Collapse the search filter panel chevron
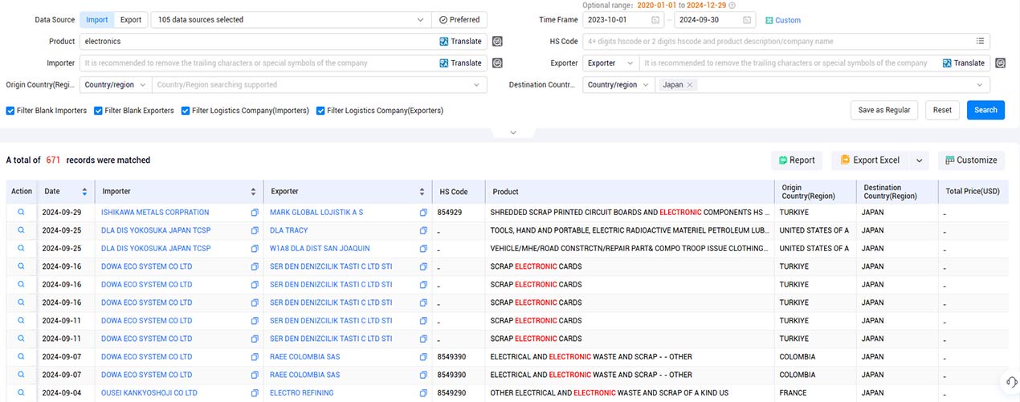This screenshot has width=1020, height=402. click(513, 132)
